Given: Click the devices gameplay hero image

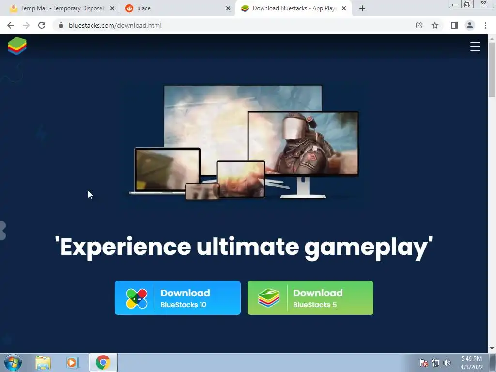Looking at the screenshot, I should [244, 142].
